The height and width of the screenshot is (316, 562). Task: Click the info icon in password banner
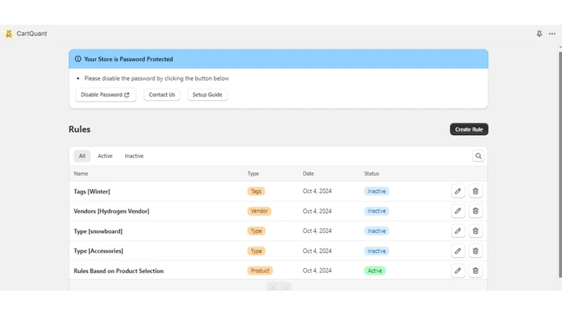(78, 59)
